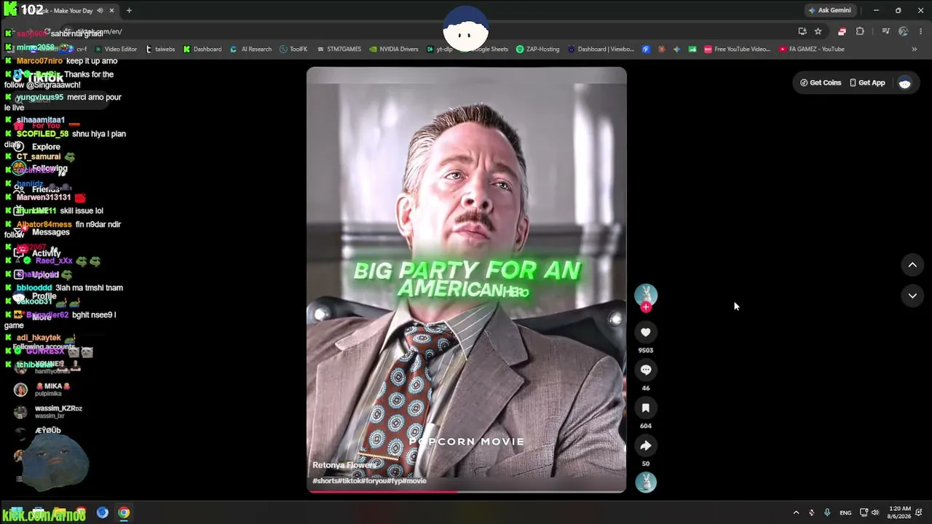Viewport: 932px width, 524px height.
Task: Bookmark the video to favorites
Action: pyautogui.click(x=646, y=408)
